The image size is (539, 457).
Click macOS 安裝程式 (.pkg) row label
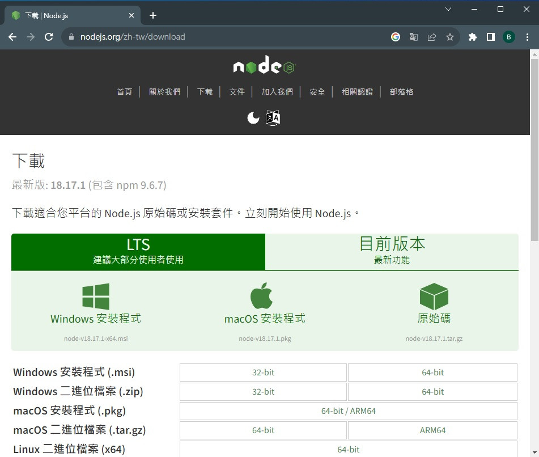70,411
